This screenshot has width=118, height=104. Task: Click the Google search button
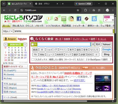click(107, 49)
